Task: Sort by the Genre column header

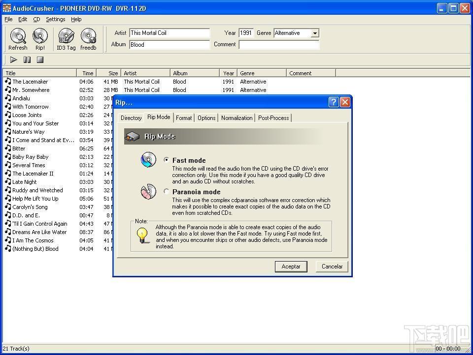Action: (262, 73)
